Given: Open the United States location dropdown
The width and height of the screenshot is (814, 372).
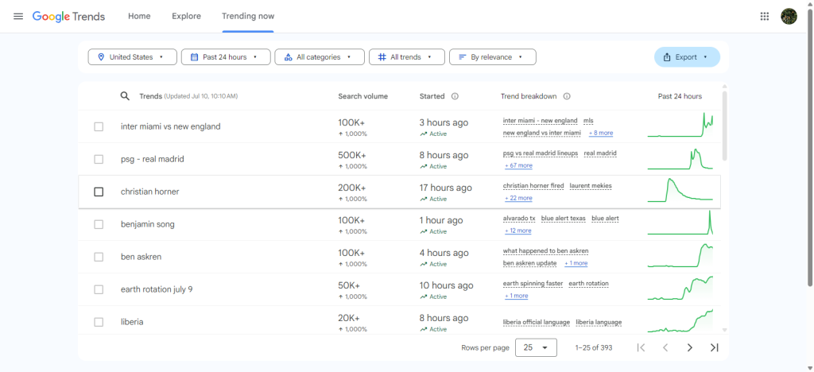Looking at the screenshot, I should pos(133,57).
